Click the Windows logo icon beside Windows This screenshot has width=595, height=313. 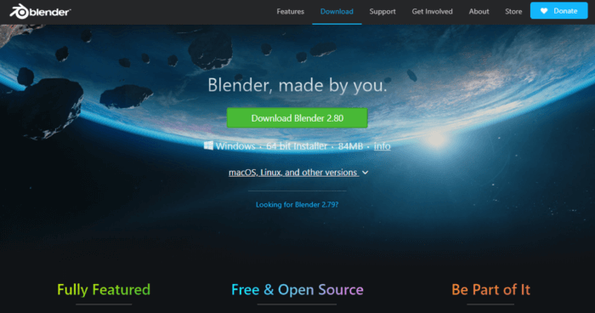point(208,145)
